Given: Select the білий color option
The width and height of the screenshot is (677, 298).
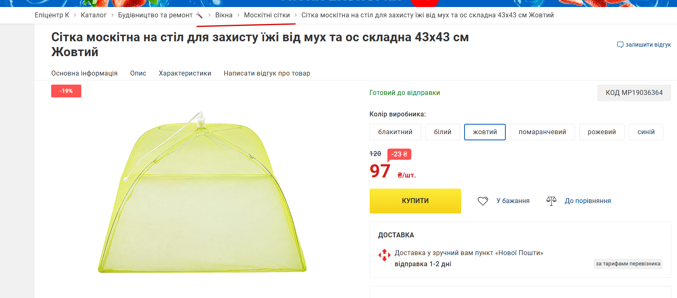Looking at the screenshot, I should click(443, 132).
